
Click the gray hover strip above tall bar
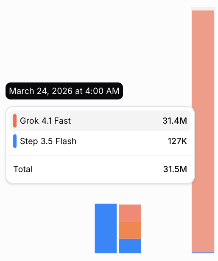[x=203, y=9]
